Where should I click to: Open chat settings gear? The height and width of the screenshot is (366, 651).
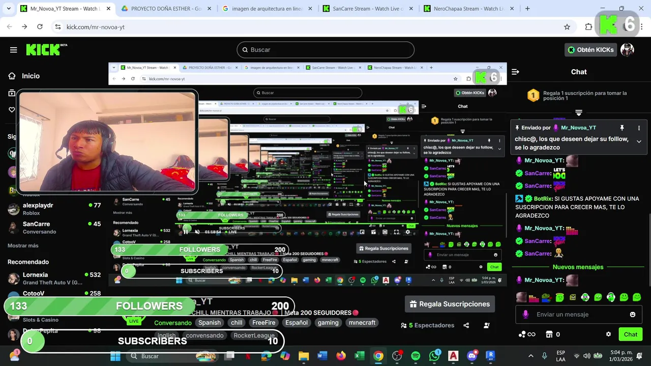608,334
